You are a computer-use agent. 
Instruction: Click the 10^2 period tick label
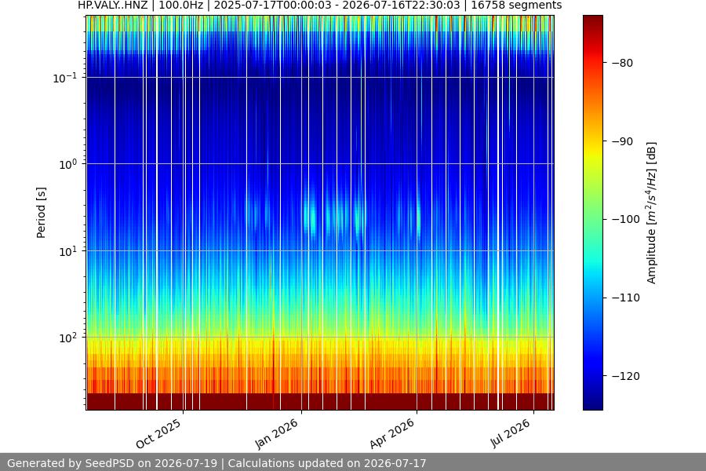click(x=67, y=338)
